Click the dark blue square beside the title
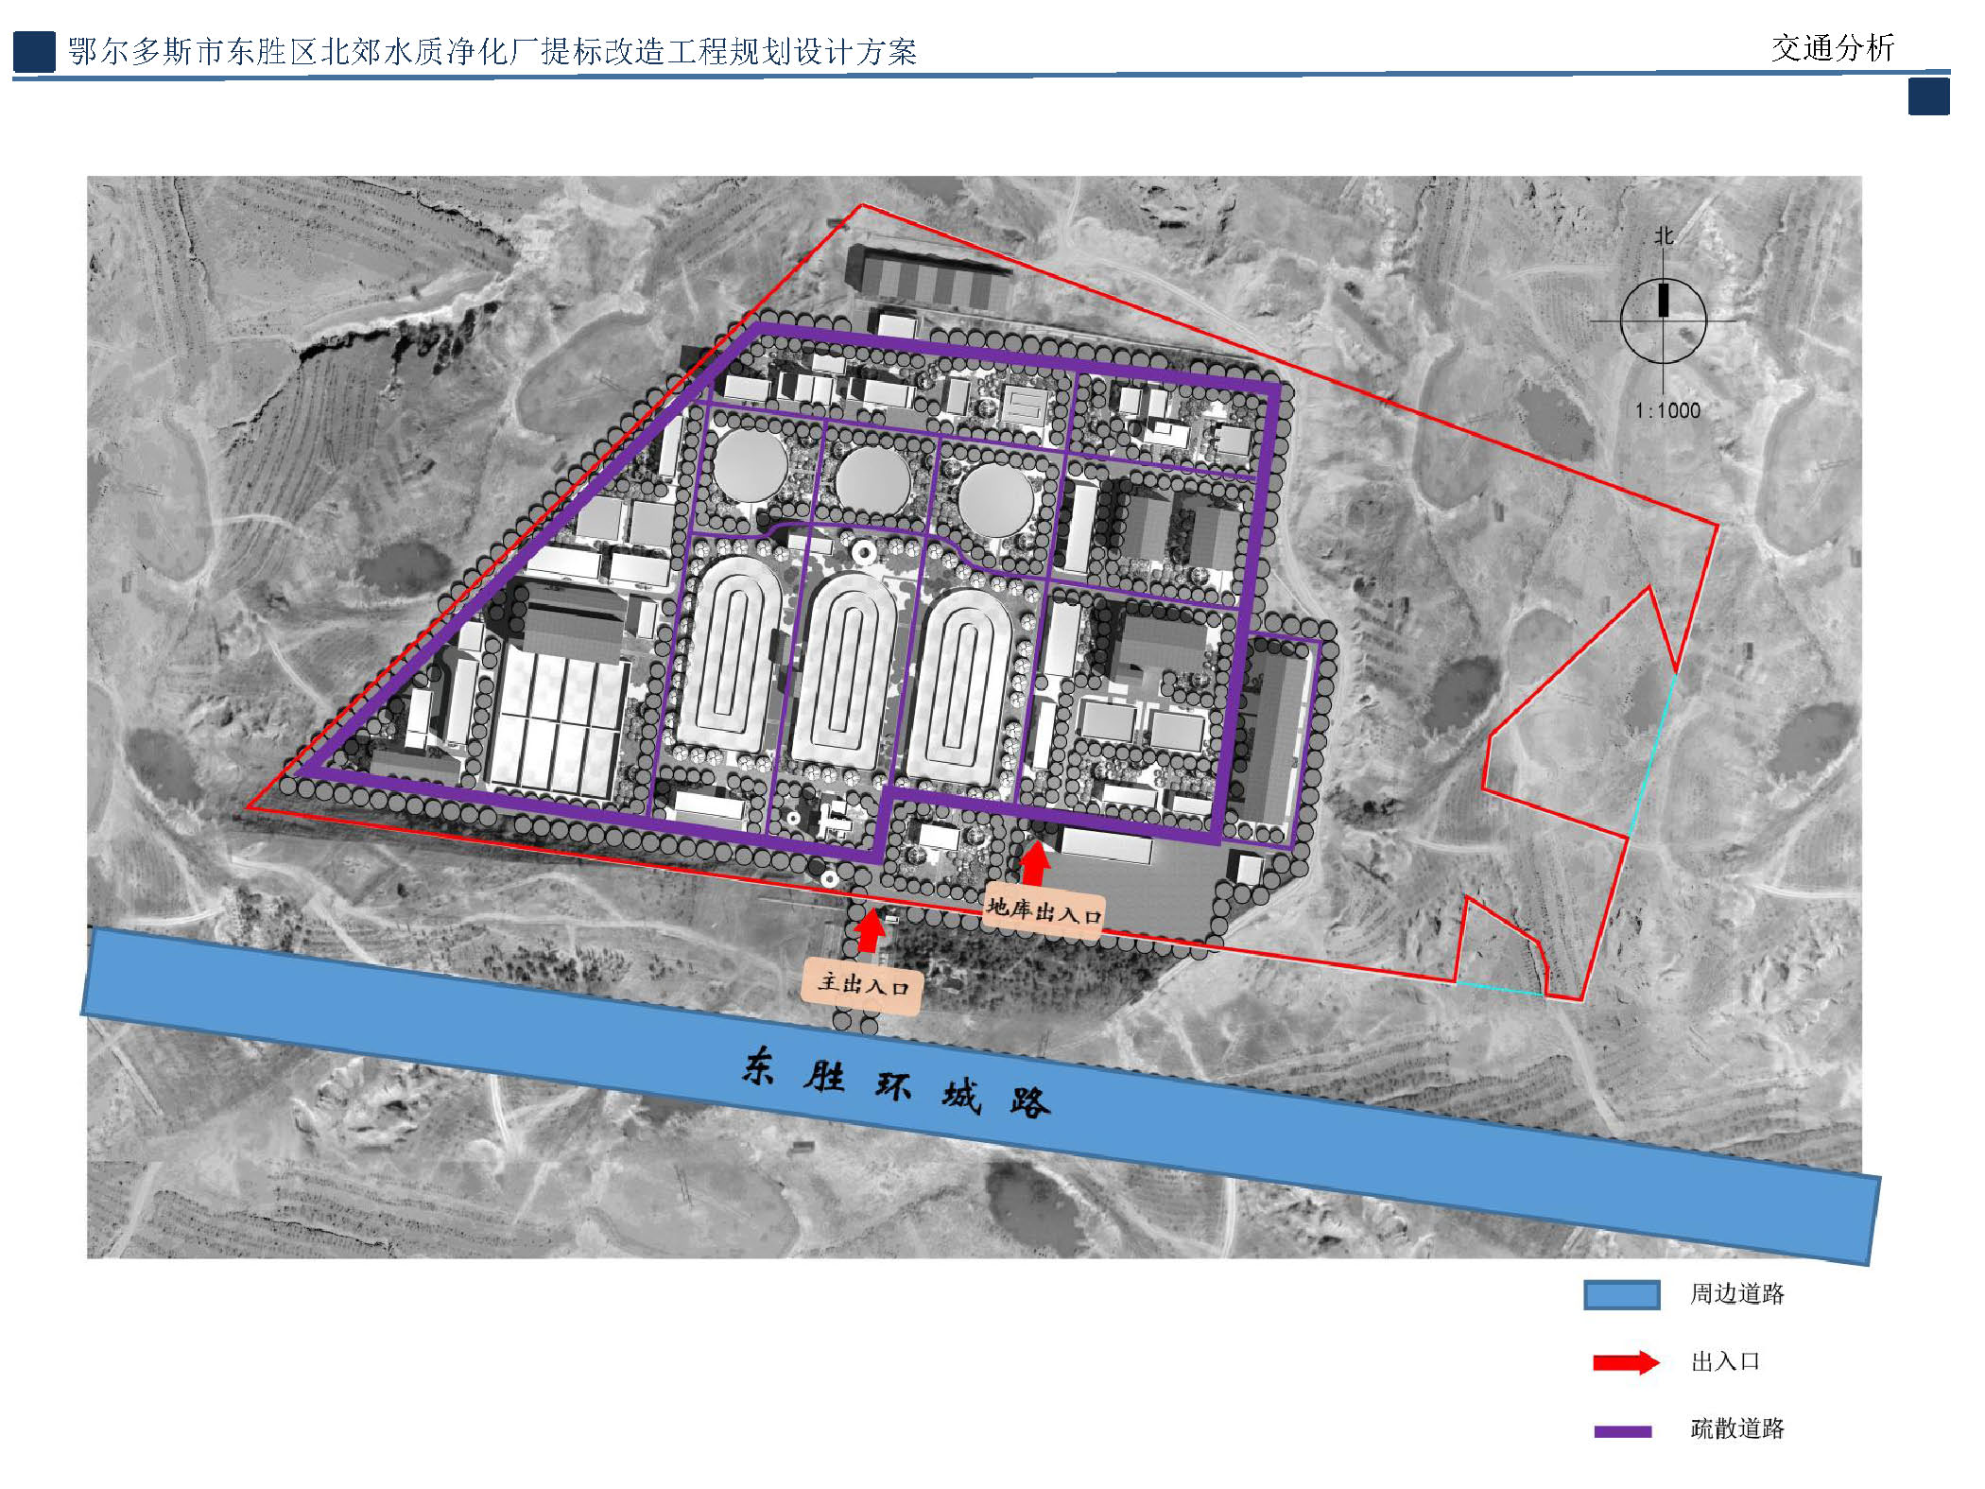Screen dimensions: 1985x1489 [x=34, y=51]
